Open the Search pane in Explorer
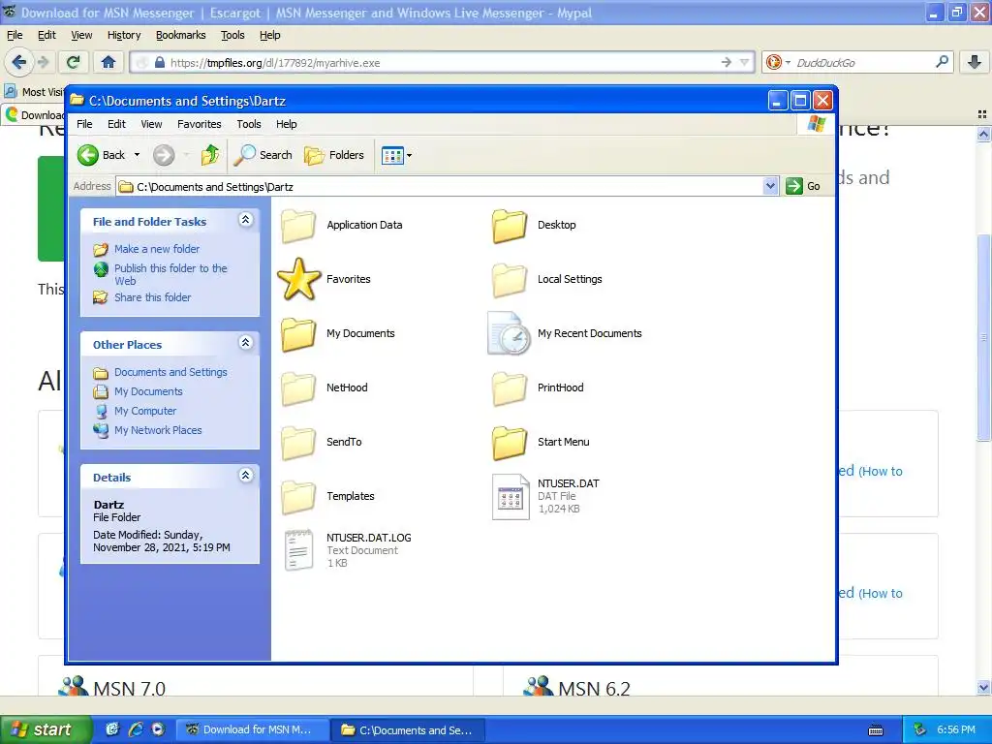 pyautogui.click(x=263, y=155)
